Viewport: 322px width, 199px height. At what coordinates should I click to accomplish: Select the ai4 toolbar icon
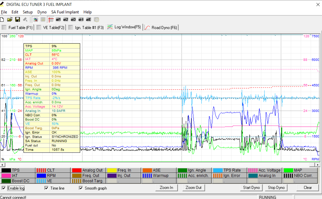tap(81, 19)
